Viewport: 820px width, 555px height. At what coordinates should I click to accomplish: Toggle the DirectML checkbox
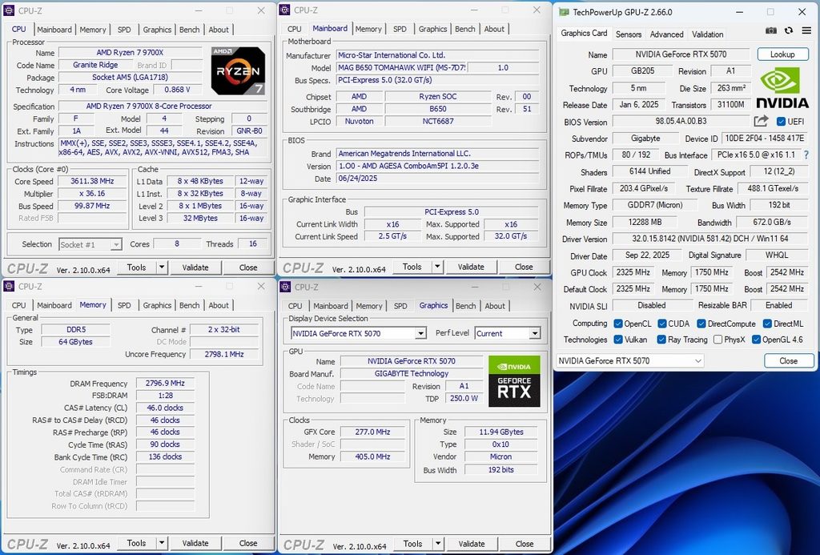767,324
